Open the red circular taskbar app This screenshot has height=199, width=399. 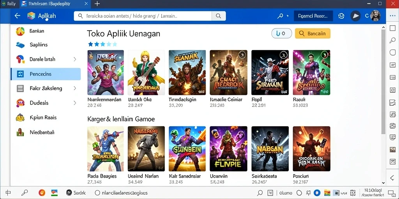tap(42, 193)
